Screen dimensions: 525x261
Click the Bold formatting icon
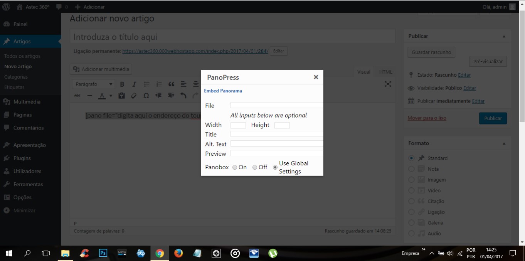122,84
